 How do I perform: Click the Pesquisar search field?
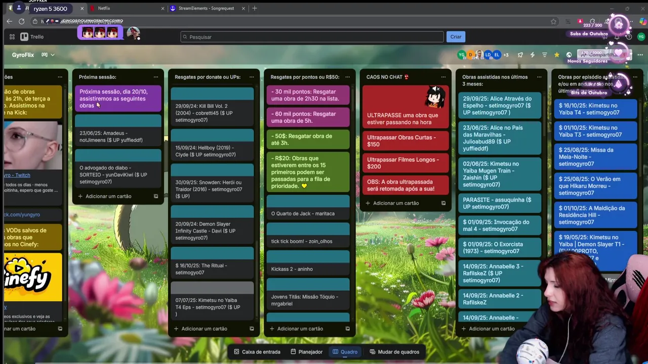tap(312, 37)
